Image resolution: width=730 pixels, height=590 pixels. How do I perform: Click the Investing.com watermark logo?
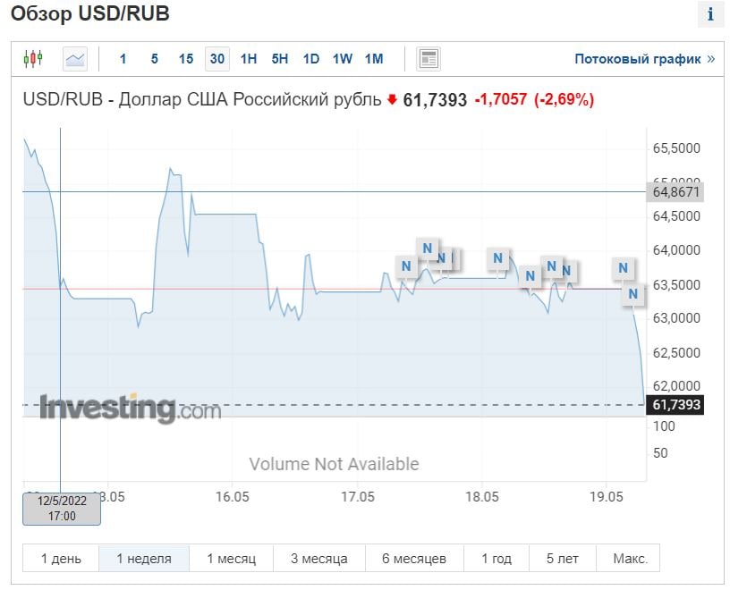coord(129,409)
